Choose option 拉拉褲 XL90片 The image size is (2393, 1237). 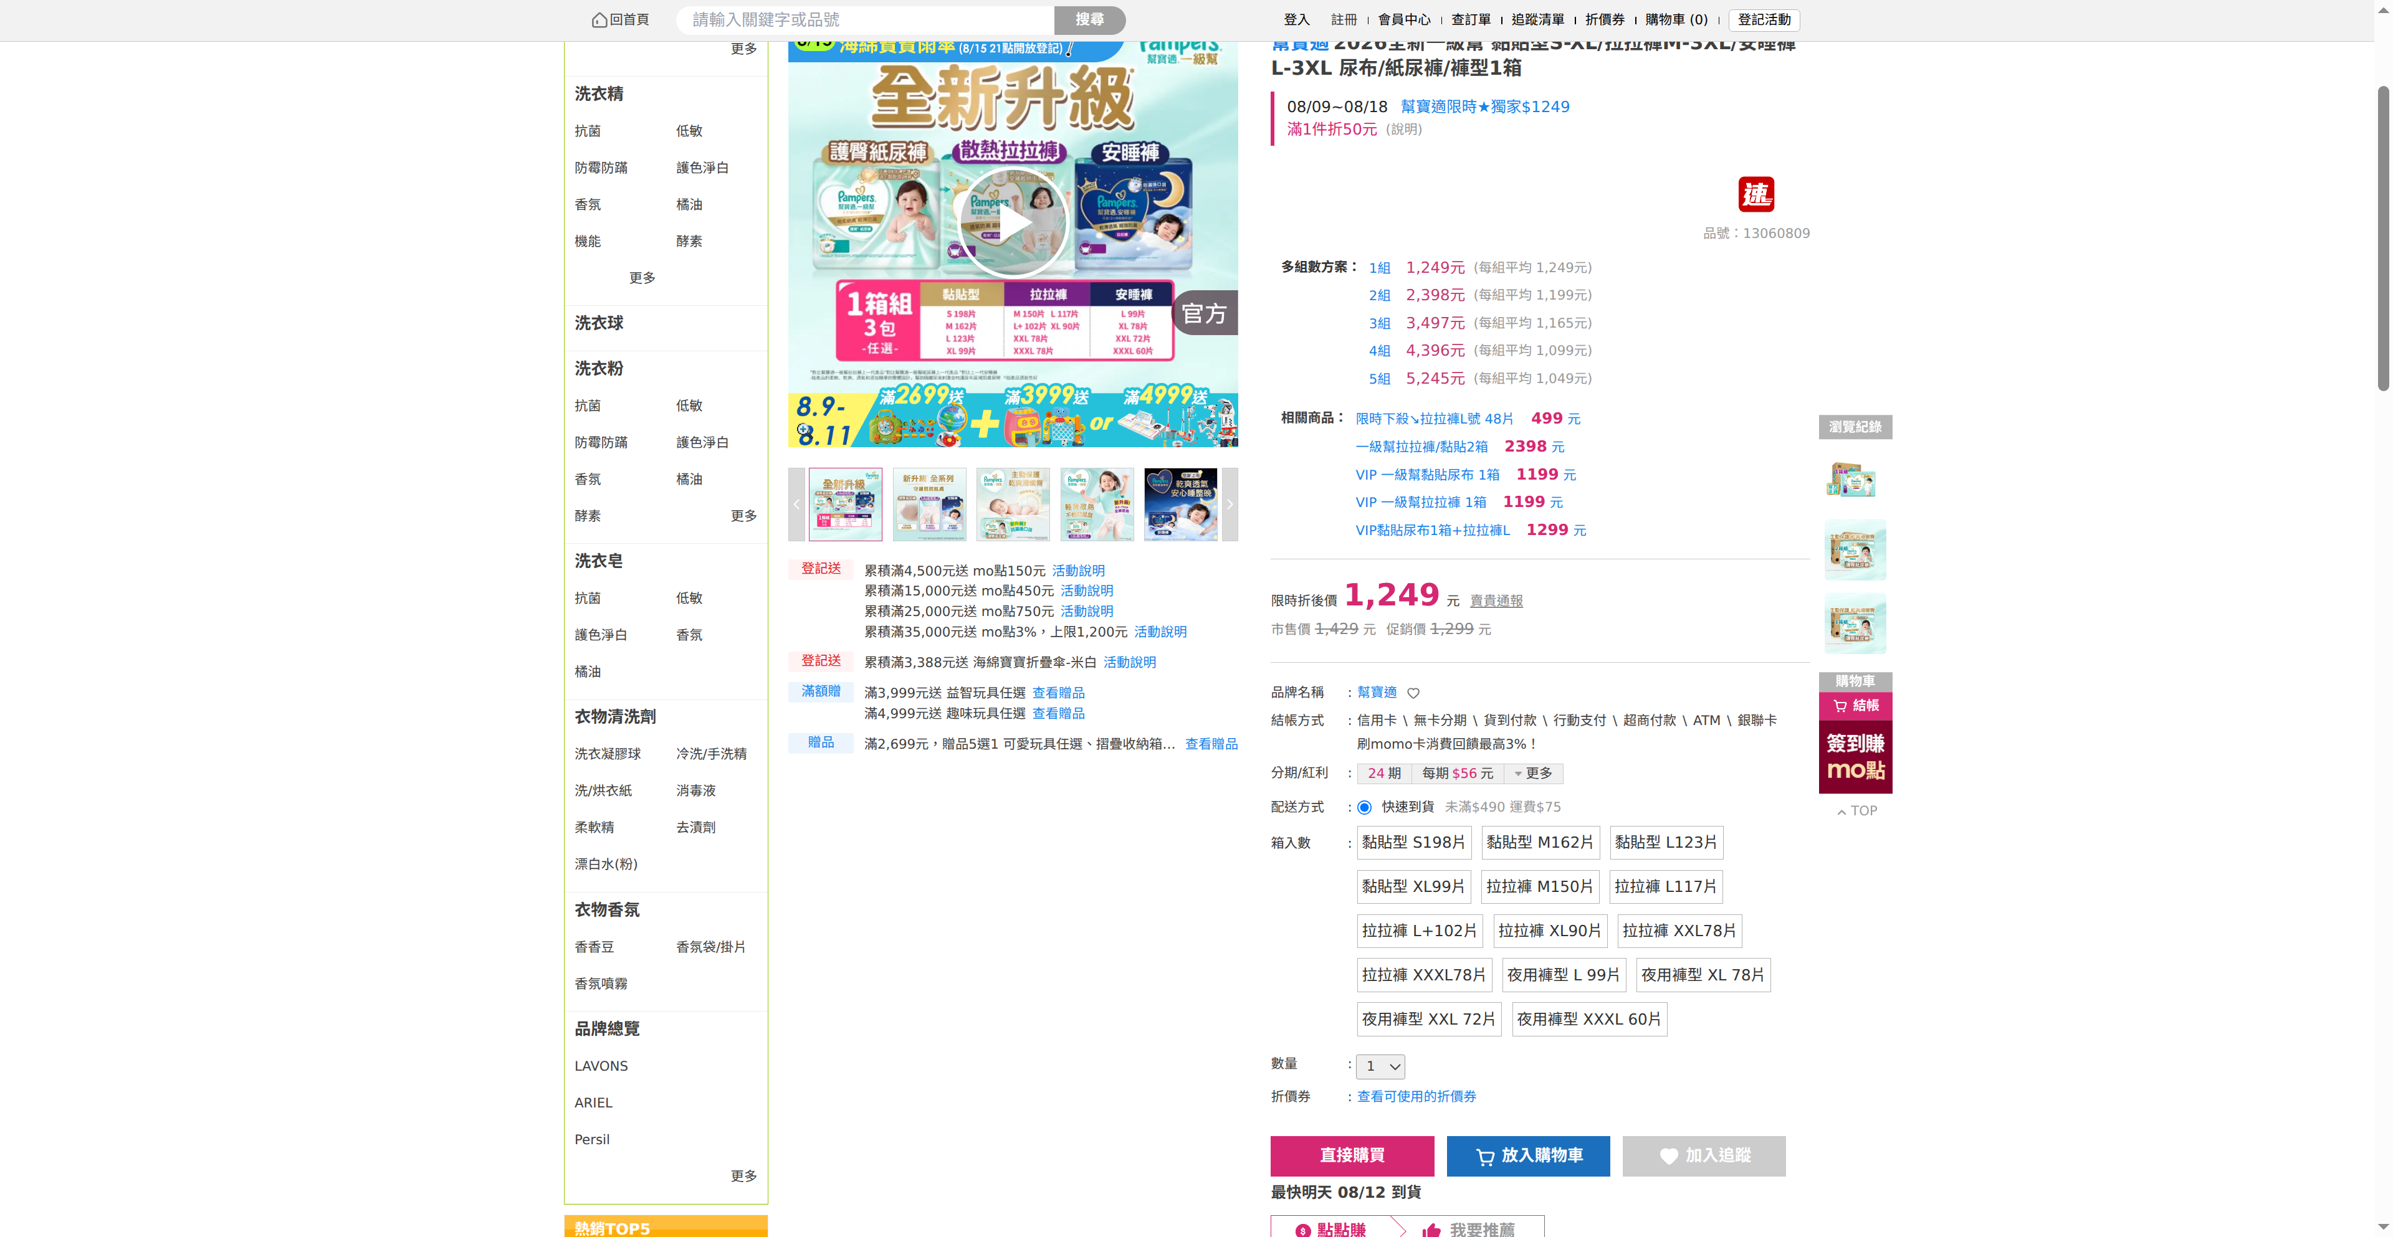(x=1550, y=931)
